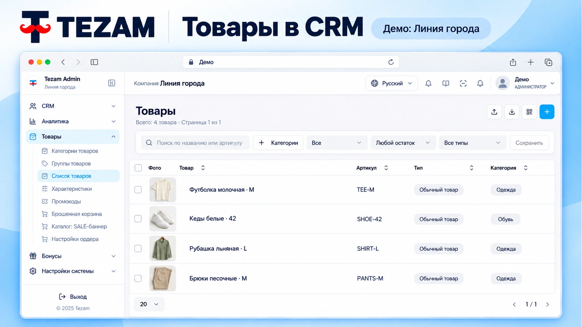Click the scan frame icon in header
The width and height of the screenshot is (582, 327).
pyautogui.click(x=463, y=84)
